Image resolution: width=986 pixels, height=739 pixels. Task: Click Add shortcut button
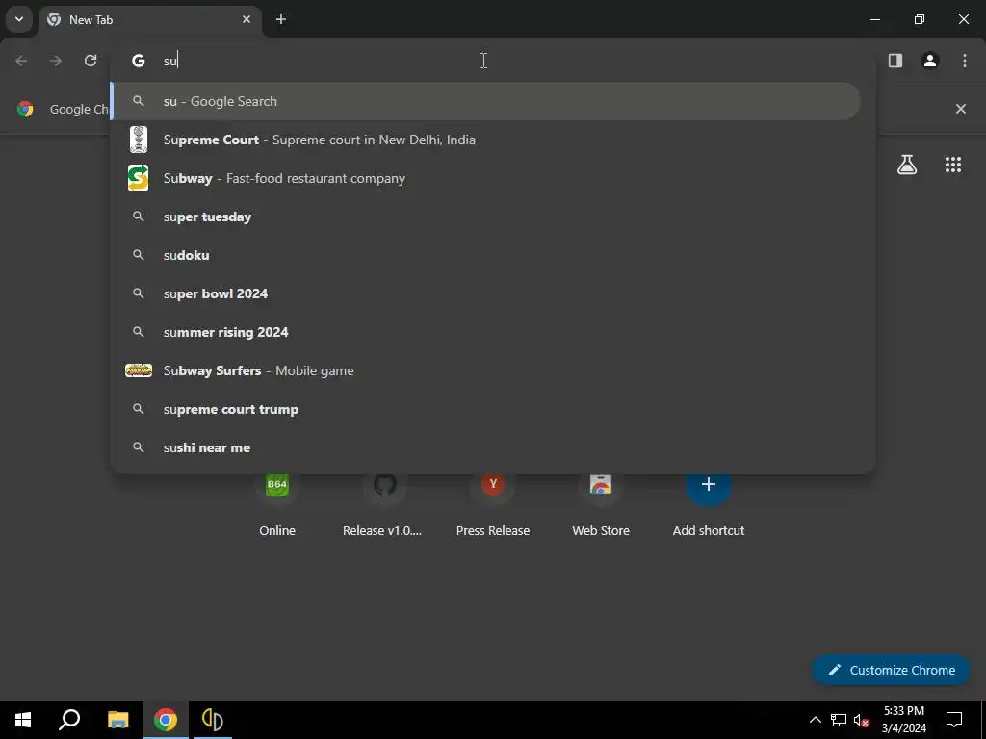point(709,505)
